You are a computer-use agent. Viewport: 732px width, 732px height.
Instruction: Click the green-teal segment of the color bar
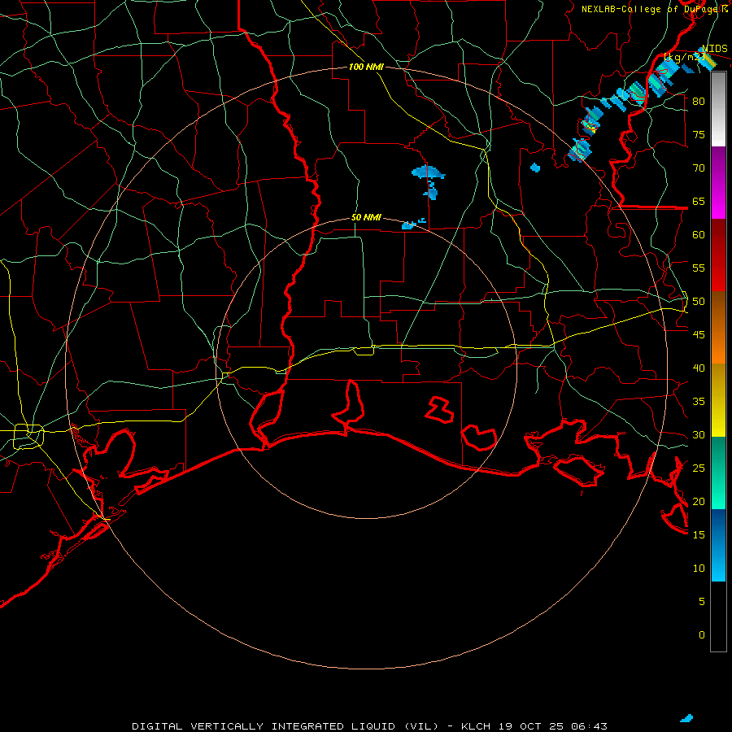(x=718, y=473)
